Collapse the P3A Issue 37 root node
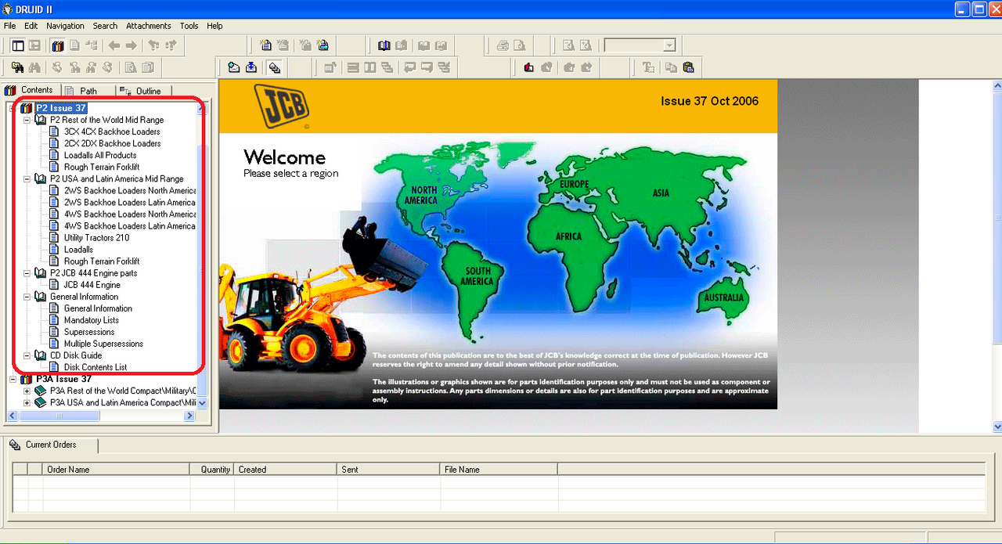This screenshot has width=1002, height=544. tap(13, 379)
